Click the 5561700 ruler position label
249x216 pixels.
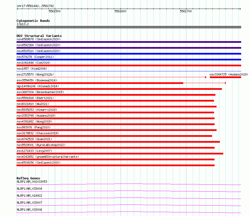pos(186,11)
